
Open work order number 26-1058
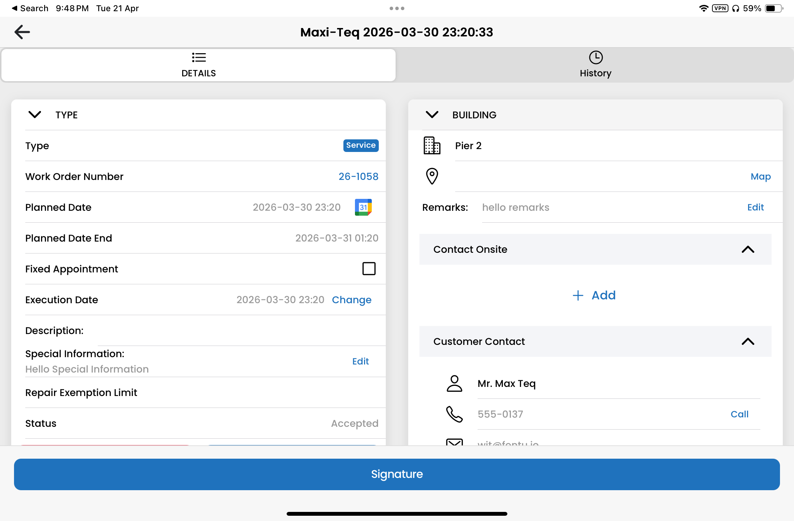tap(358, 176)
